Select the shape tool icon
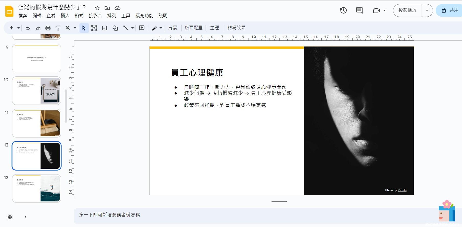The height and width of the screenshot is (227, 462). [115, 28]
